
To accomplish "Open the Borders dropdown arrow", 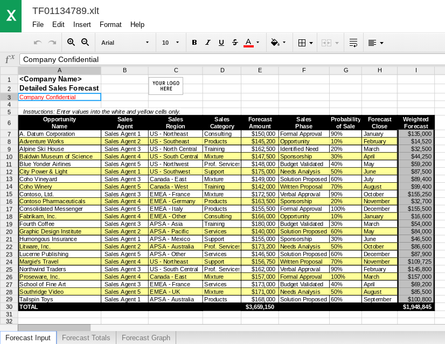I will 311,43.
